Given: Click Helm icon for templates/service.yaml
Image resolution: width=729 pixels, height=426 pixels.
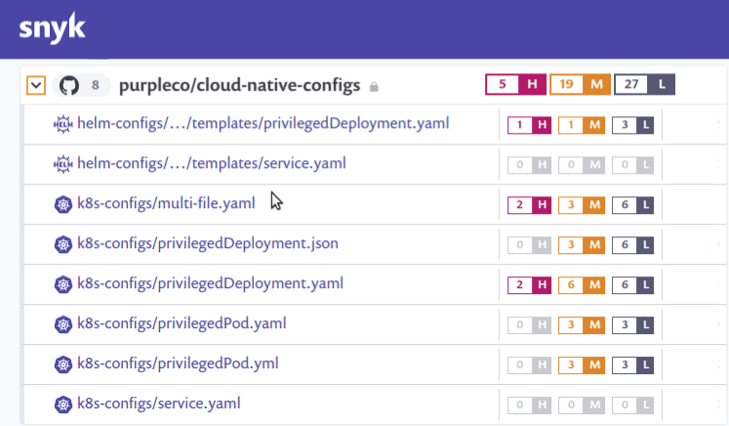Looking at the screenshot, I should tap(63, 164).
